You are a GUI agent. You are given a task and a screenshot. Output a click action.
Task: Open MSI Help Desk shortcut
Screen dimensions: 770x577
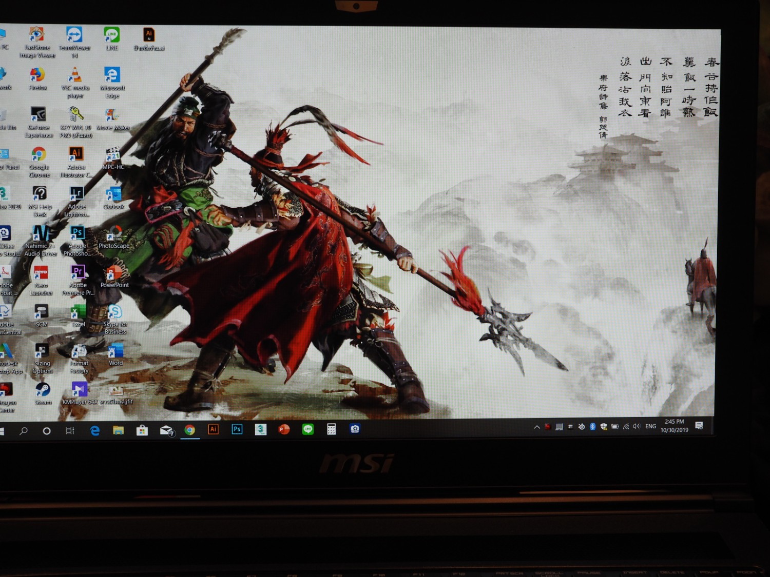(x=40, y=201)
